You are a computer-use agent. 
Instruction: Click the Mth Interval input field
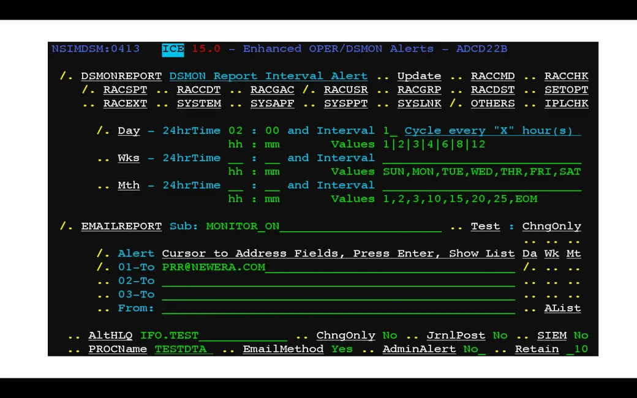[x=482, y=186]
